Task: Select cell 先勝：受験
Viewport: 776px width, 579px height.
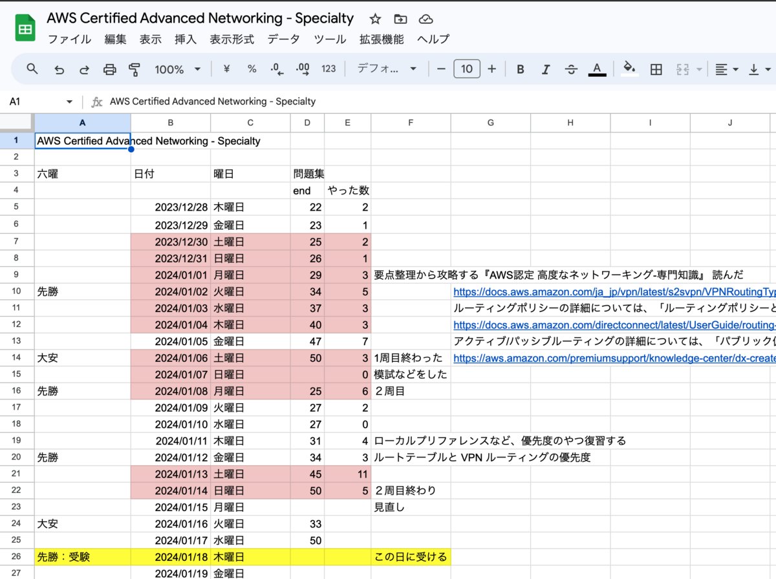Action: click(x=83, y=556)
